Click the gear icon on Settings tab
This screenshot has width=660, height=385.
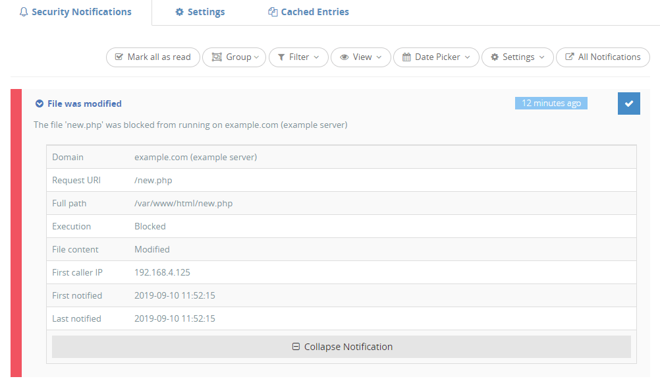tap(179, 12)
